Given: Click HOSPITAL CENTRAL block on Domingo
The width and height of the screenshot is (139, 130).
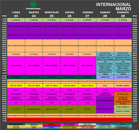Looking at the screenshot, I should [123, 111].
